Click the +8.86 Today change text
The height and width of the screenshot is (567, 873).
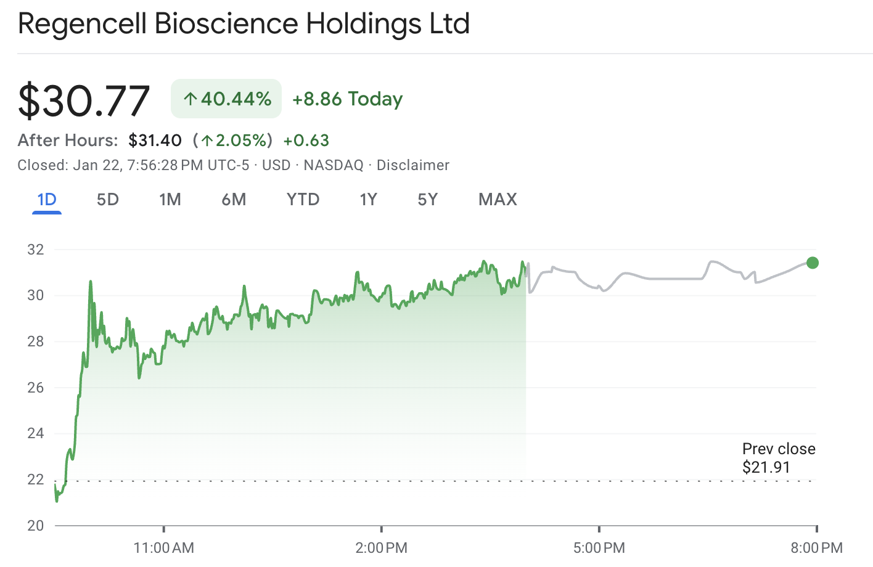pyautogui.click(x=347, y=99)
